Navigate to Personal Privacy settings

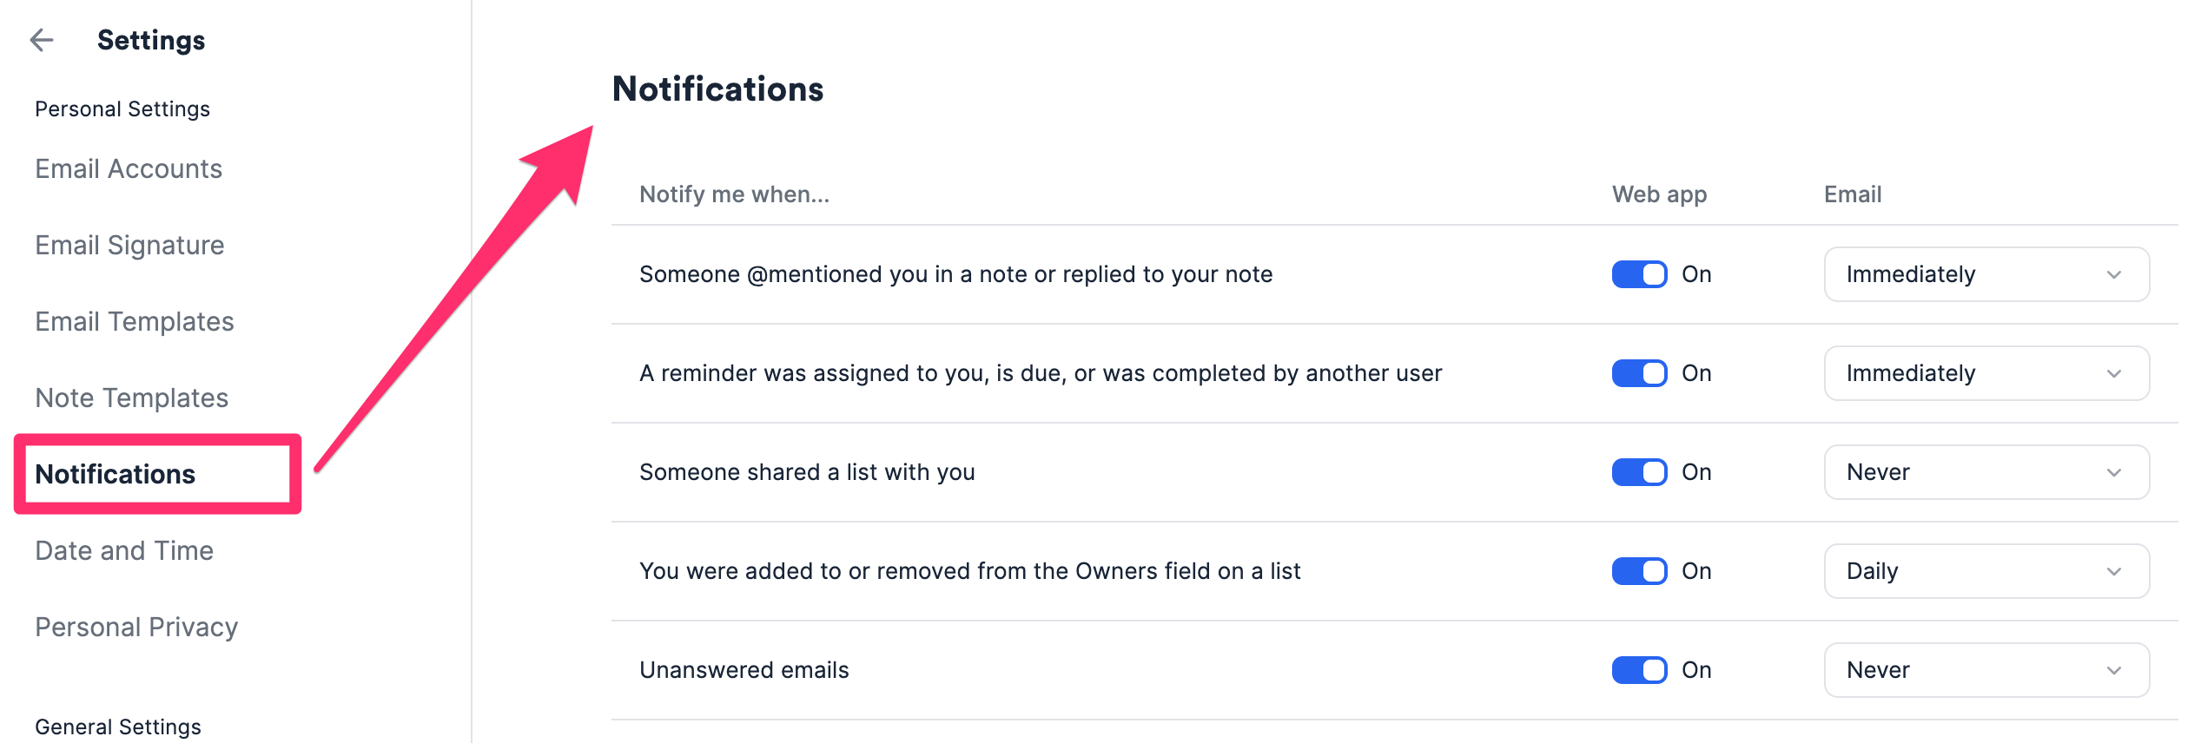click(136, 627)
